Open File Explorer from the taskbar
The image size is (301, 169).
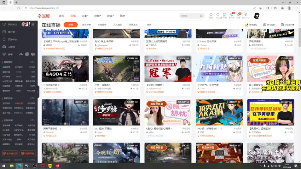(x=12, y=166)
